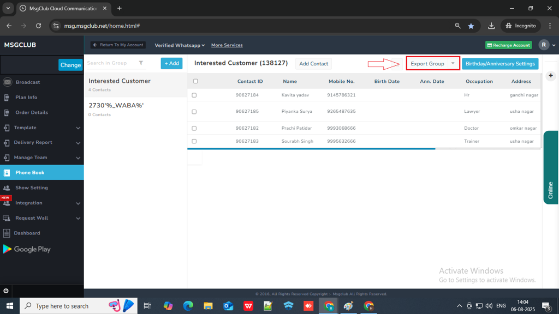This screenshot has width=559, height=314.
Task: Click the Incognito indicator
Action: pos(521,26)
